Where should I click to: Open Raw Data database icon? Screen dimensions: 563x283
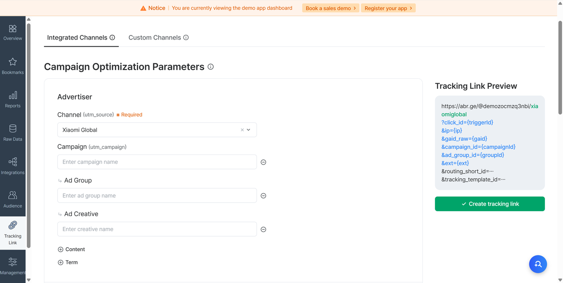tap(13, 129)
